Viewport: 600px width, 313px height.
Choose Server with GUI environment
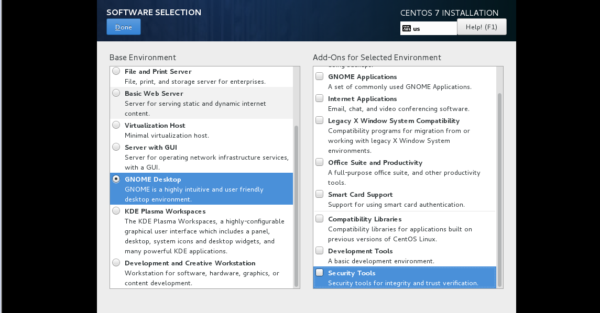point(116,147)
